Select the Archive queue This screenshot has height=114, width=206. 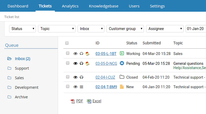pos(21,97)
